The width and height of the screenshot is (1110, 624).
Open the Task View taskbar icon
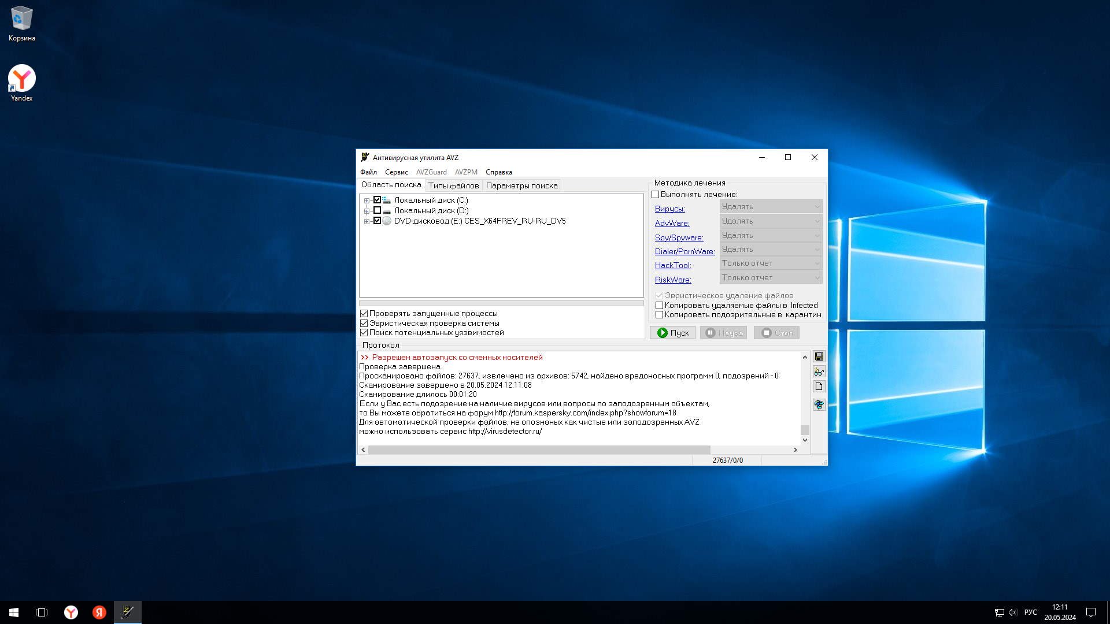click(x=42, y=612)
